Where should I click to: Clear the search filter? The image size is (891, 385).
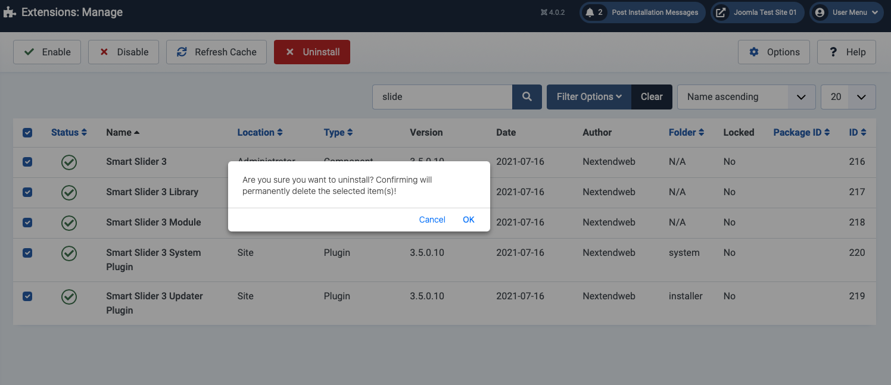click(x=652, y=96)
